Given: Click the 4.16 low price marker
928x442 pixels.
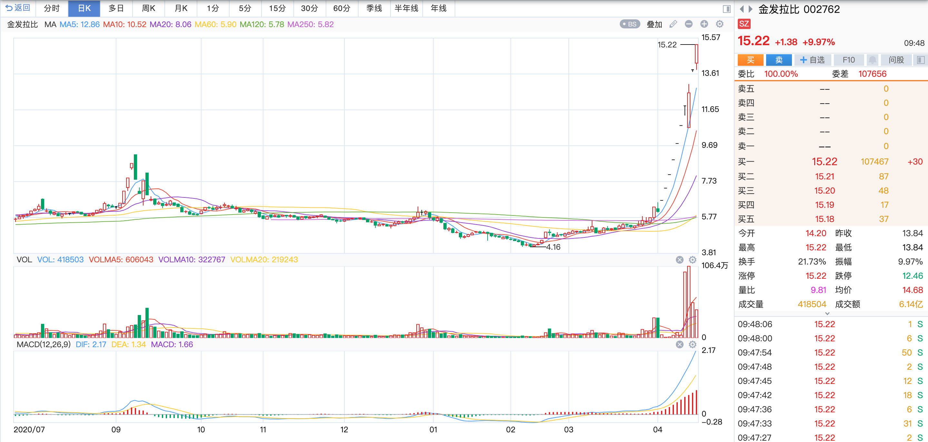Looking at the screenshot, I should [x=553, y=247].
